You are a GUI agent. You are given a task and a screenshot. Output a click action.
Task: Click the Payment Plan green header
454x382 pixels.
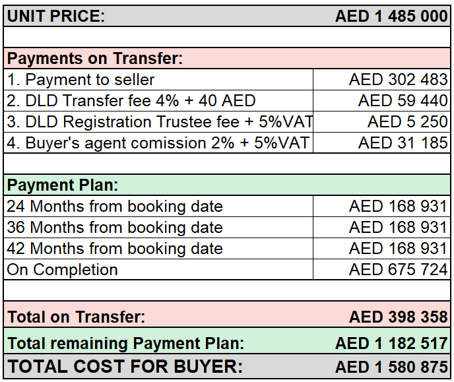(227, 185)
